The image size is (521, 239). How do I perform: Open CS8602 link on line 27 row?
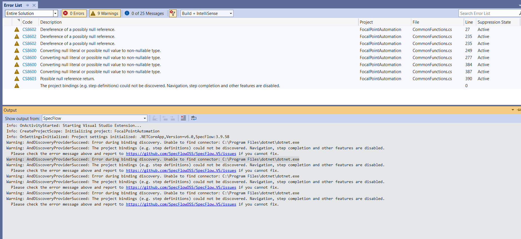29,30
